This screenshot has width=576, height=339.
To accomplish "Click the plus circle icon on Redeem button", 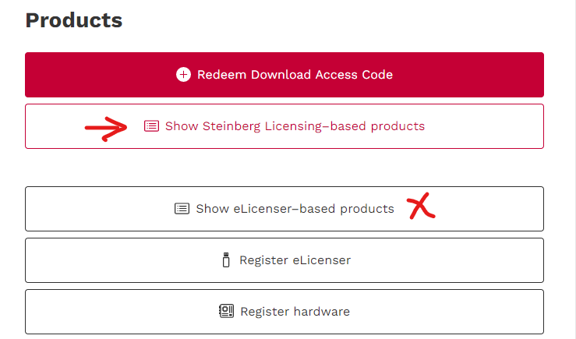I will pyautogui.click(x=183, y=75).
